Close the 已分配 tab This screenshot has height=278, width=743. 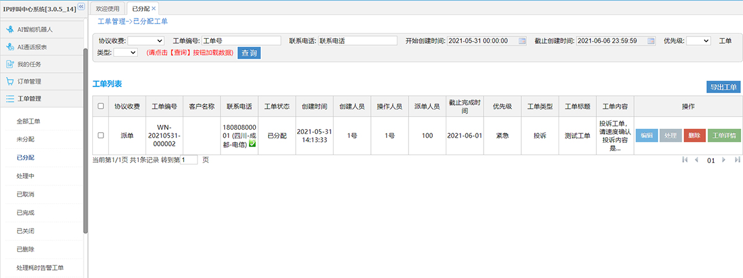[x=154, y=8]
